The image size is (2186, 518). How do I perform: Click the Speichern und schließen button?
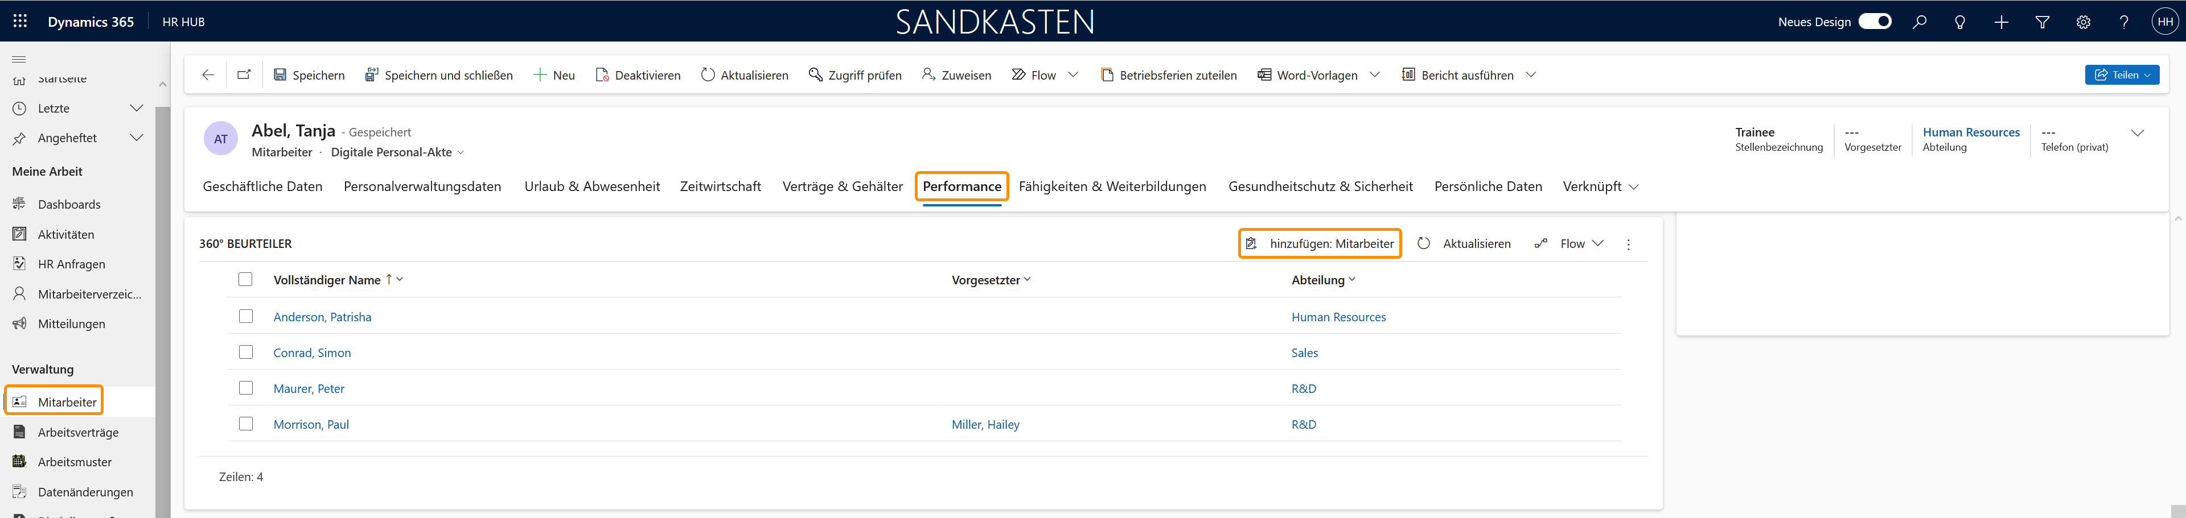click(439, 74)
